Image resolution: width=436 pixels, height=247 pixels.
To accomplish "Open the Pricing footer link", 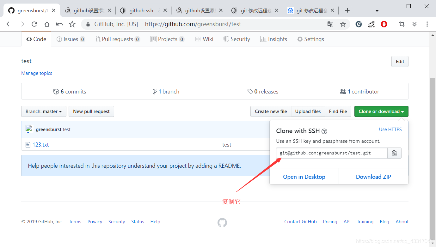I will point(330,222).
